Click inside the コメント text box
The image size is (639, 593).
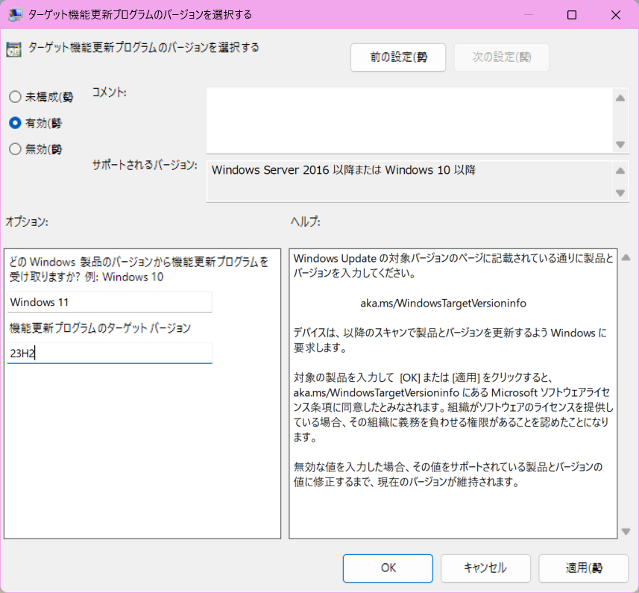click(409, 121)
